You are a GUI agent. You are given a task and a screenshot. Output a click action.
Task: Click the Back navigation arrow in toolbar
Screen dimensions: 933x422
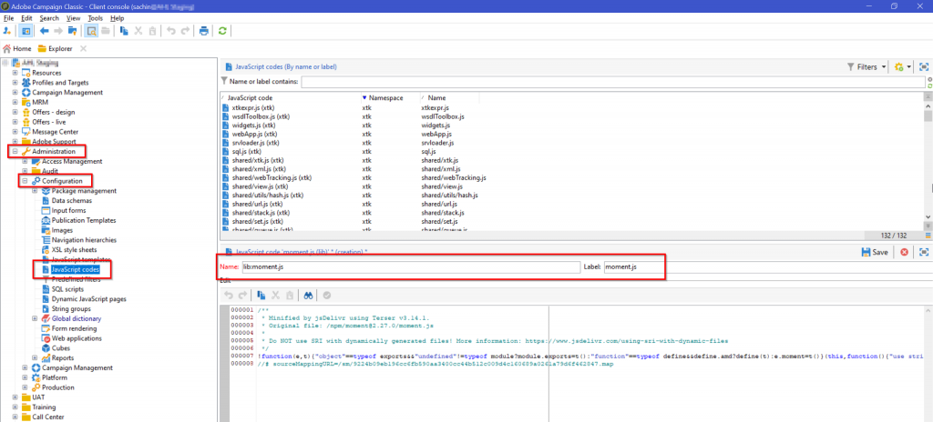tap(44, 31)
